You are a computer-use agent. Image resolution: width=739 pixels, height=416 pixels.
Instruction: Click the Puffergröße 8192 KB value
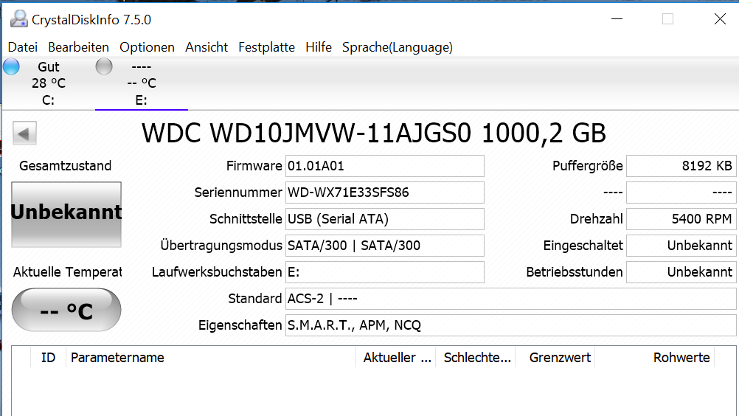tap(681, 166)
